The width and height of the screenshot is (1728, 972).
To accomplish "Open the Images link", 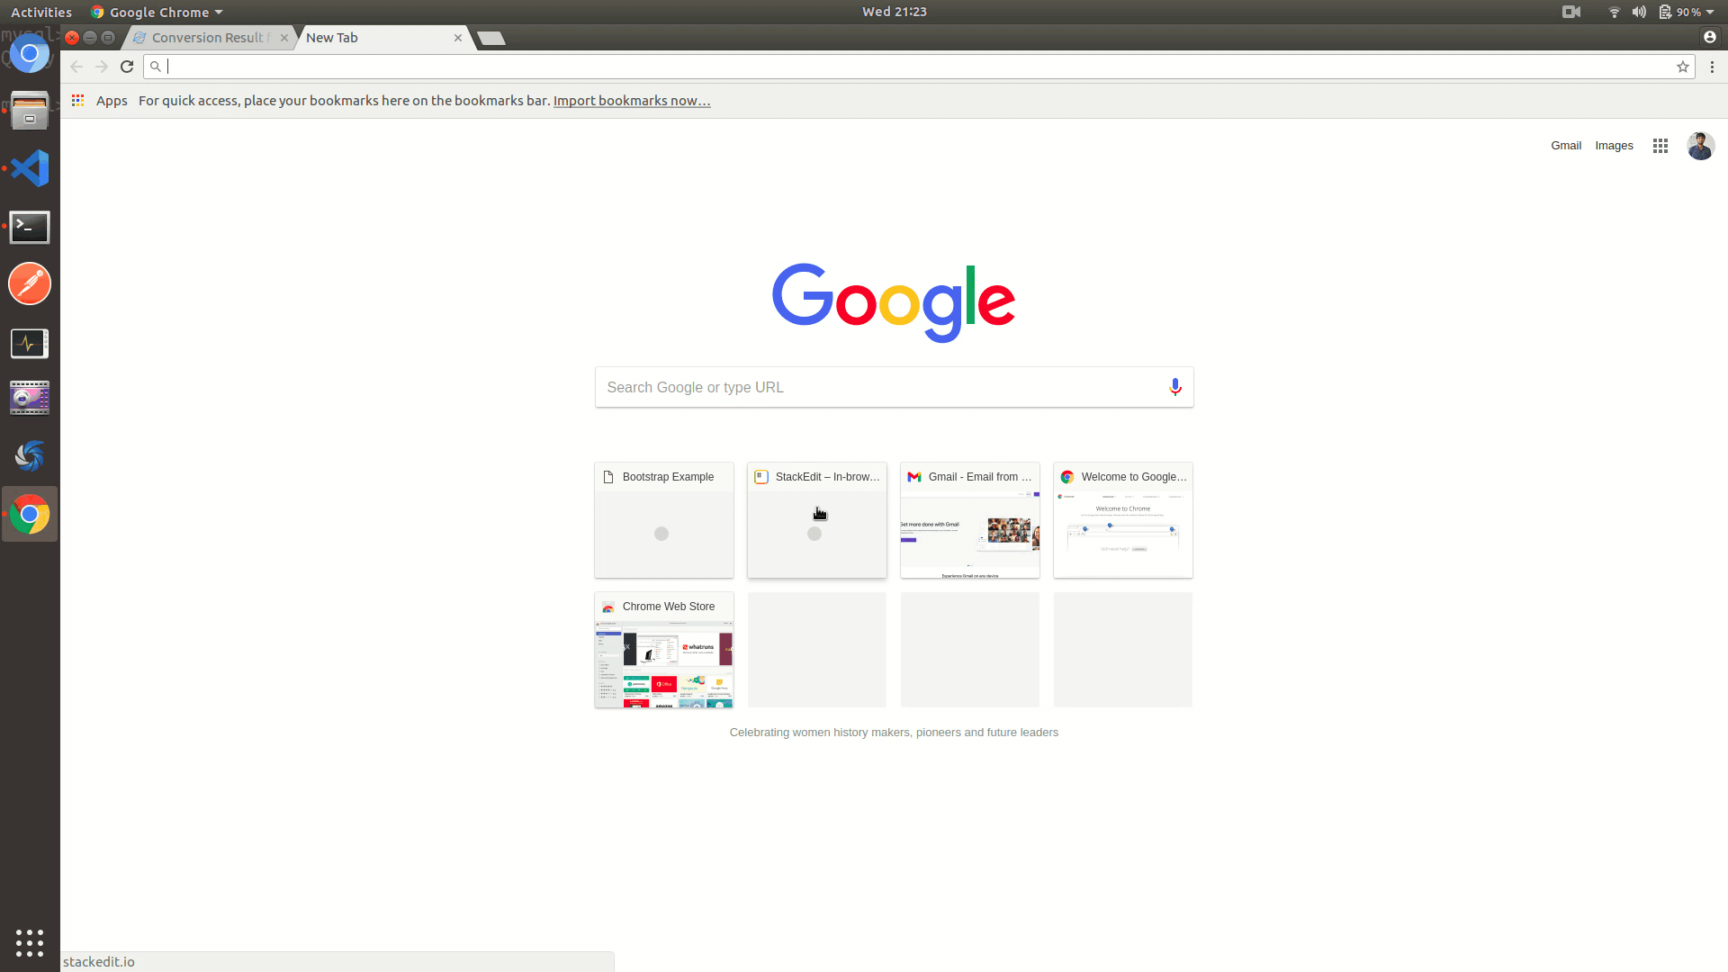I will [x=1614, y=146].
